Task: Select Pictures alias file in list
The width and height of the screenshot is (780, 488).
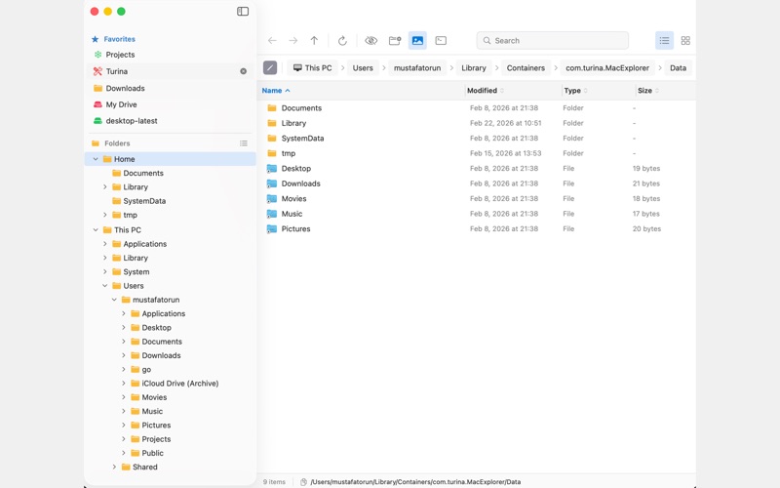Action: pos(476,229)
